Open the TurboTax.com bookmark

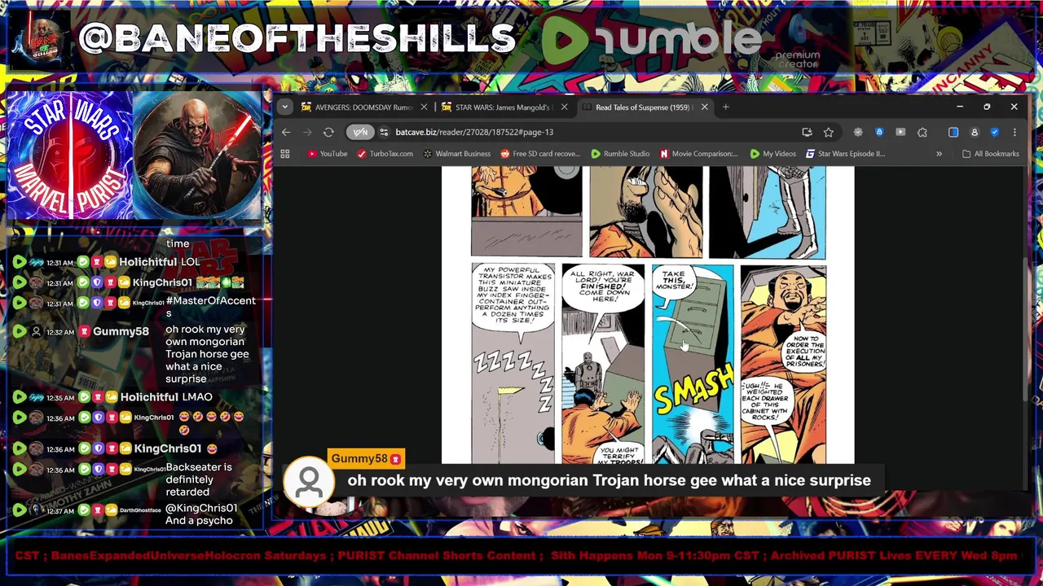[385, 154]
